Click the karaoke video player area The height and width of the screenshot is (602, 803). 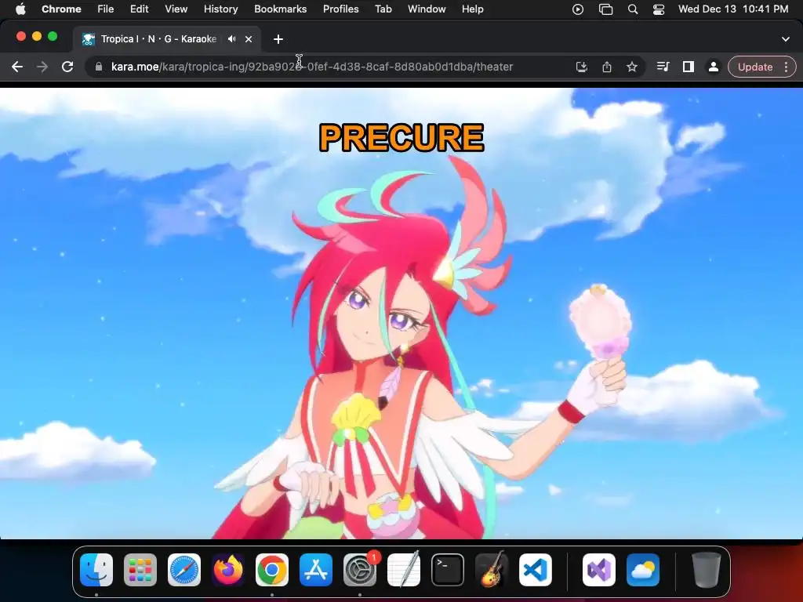point(401,314)
